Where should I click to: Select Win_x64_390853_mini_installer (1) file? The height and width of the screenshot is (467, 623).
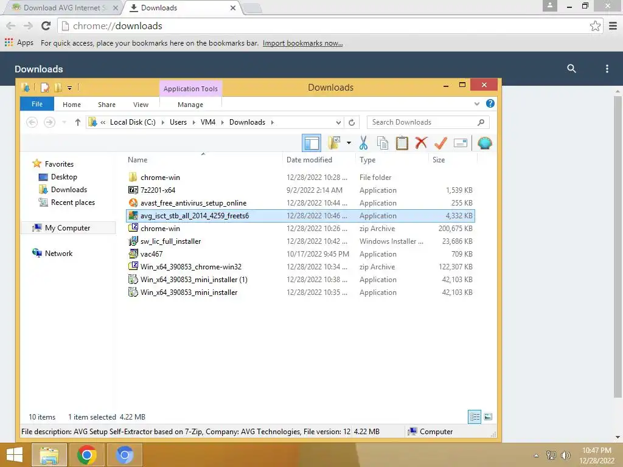coord(301,279)
